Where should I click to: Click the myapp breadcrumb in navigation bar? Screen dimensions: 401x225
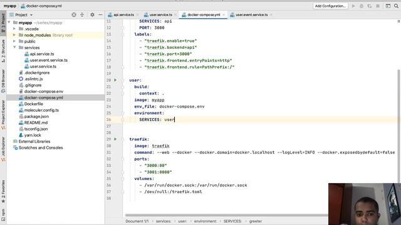tap(10, 6)
